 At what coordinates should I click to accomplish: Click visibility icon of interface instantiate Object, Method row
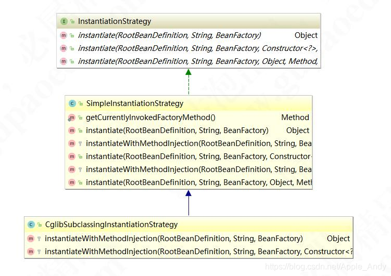tap(72, 61)
